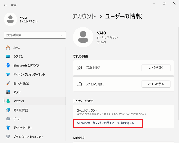
Task: Click Microsoftアカウントでのサインインに切り替える link
Action: pos(105,123)
